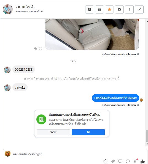148x164 pixels.
Task: Open emoji picker in reply toolbar
Action: (x=128, y=161)
